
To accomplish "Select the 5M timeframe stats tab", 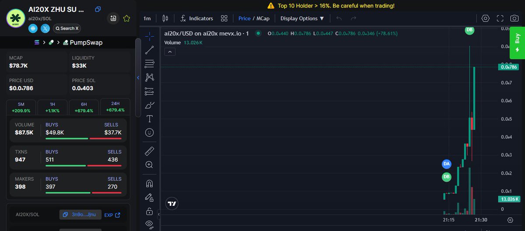I will point(21,107).
